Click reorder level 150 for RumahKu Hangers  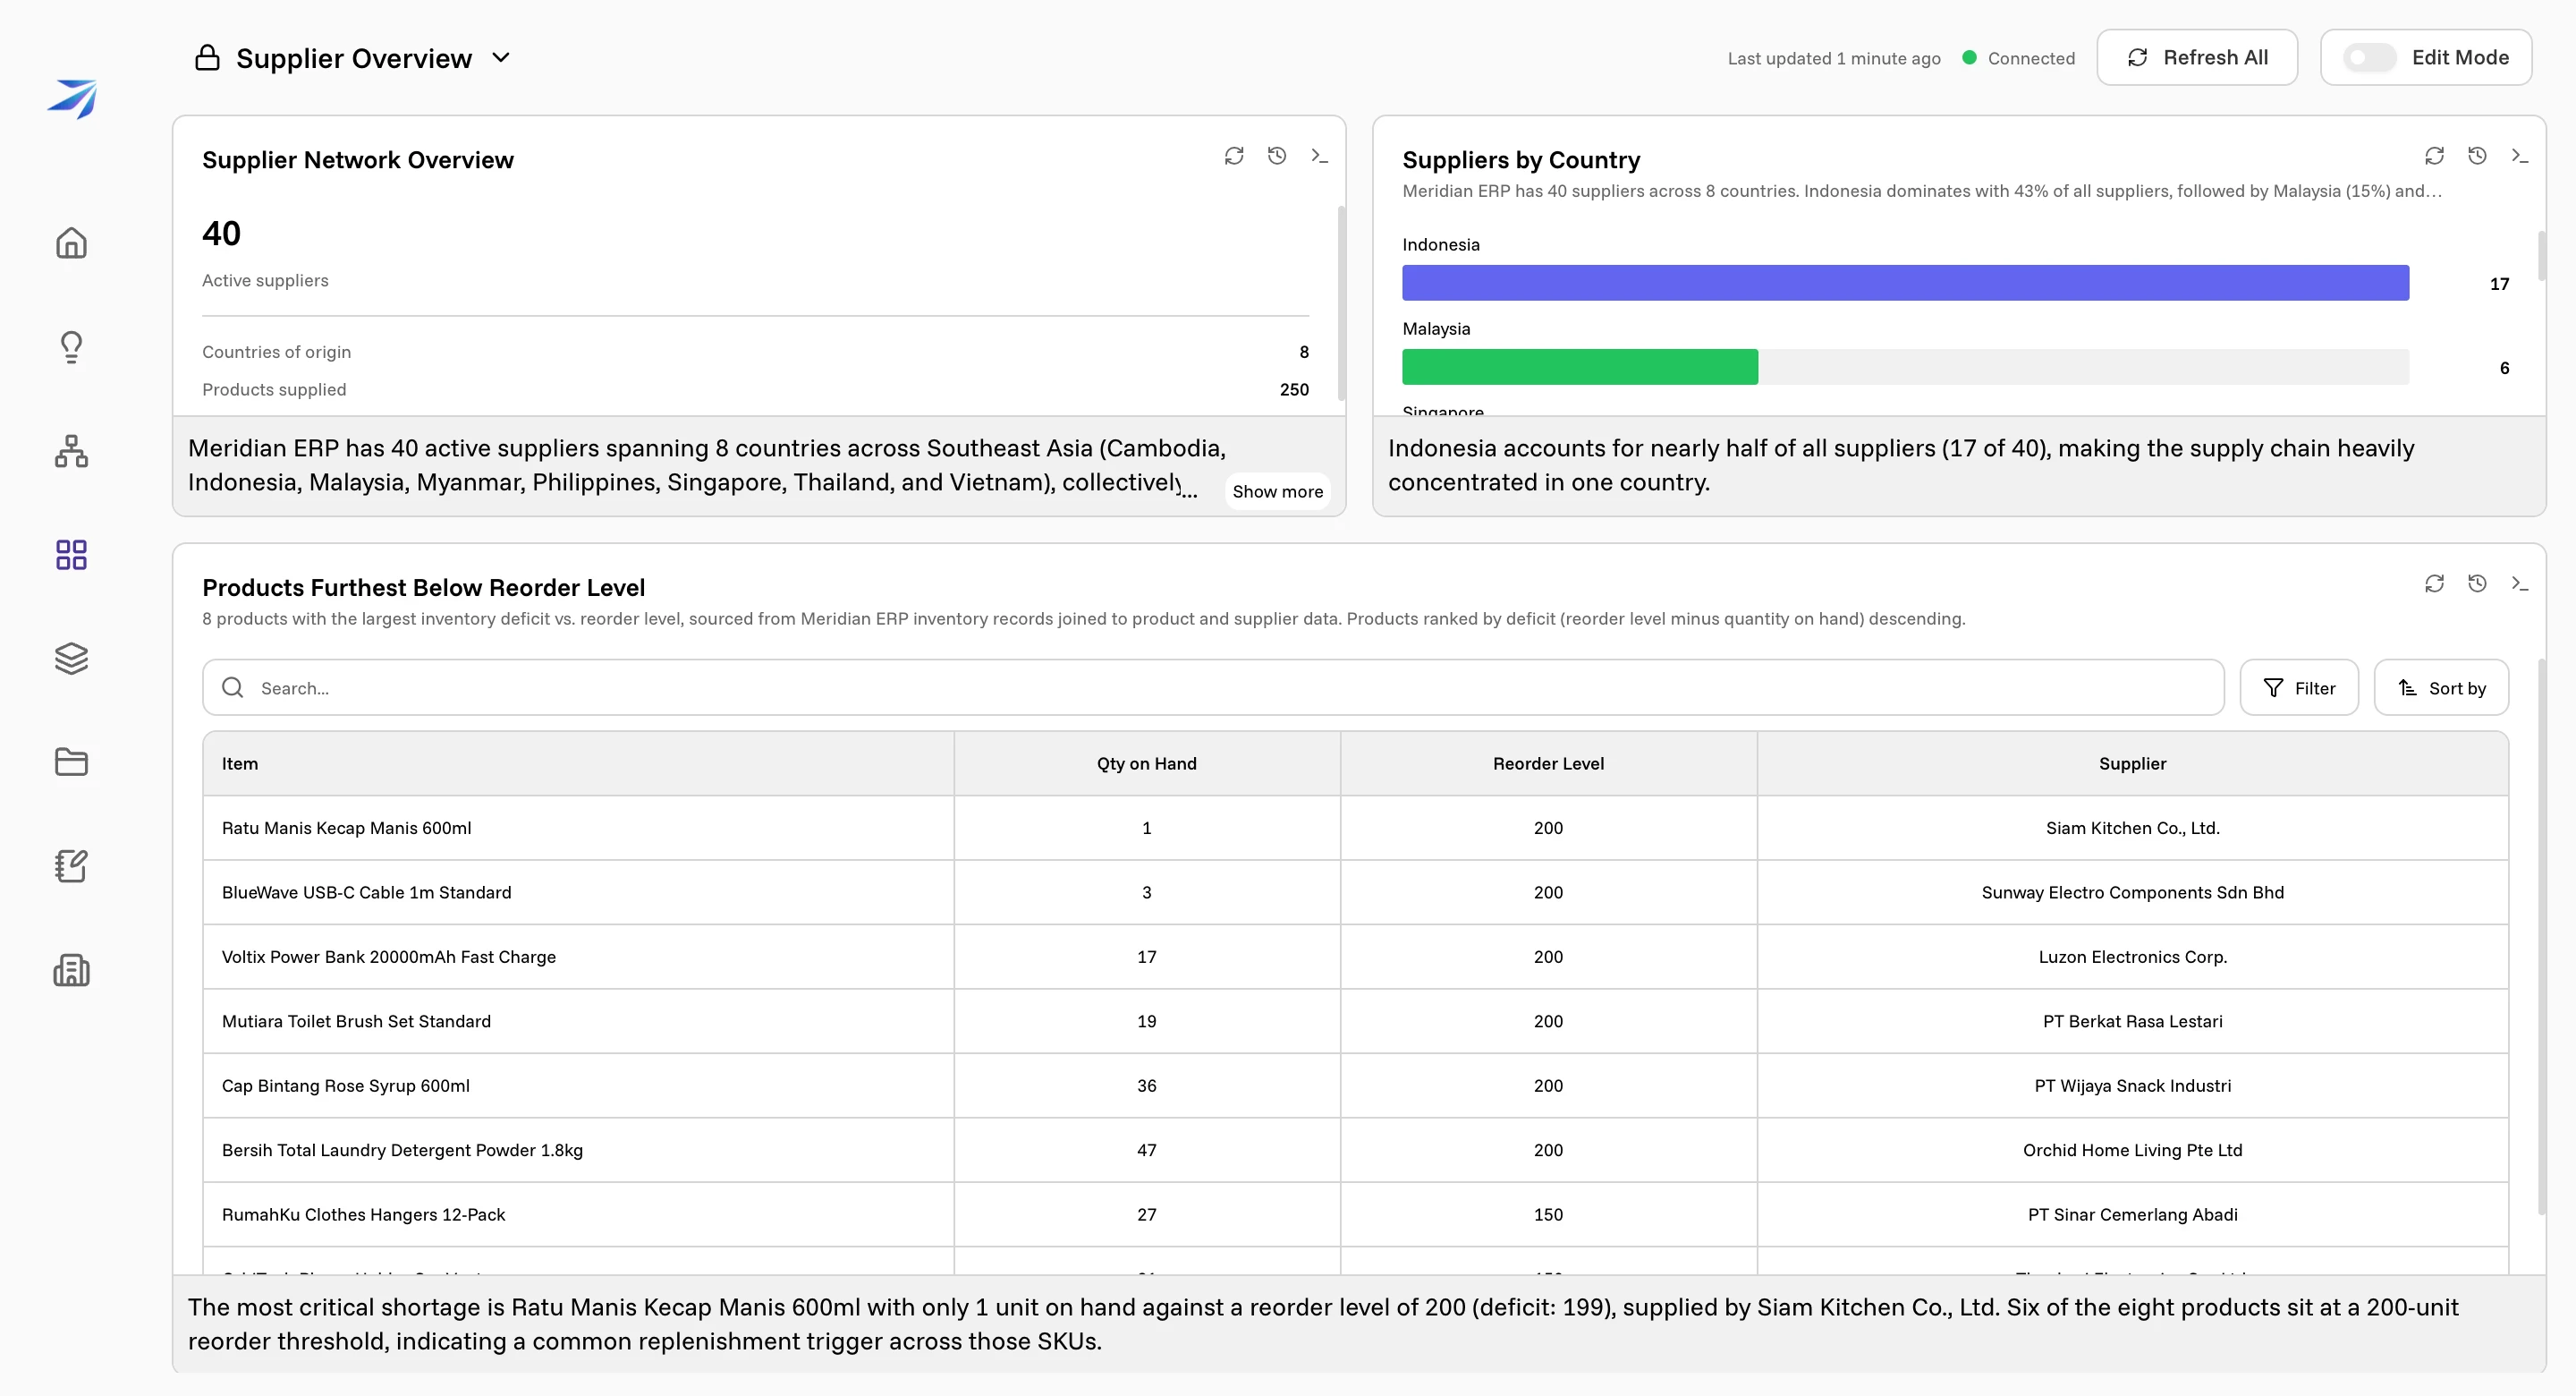click(x=1548, y=1215)
